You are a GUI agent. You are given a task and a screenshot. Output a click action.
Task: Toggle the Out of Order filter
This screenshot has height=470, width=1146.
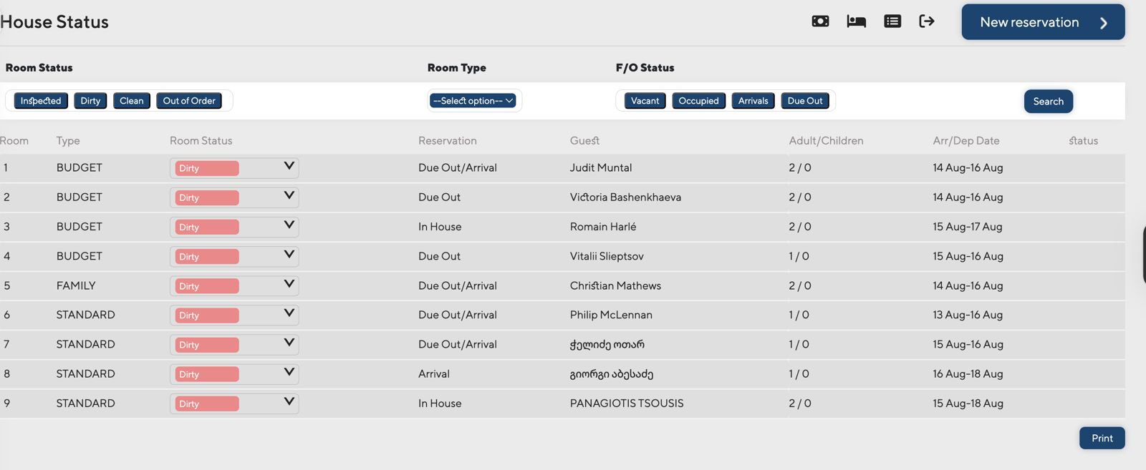pyautogui.click(x=189, y=101)
